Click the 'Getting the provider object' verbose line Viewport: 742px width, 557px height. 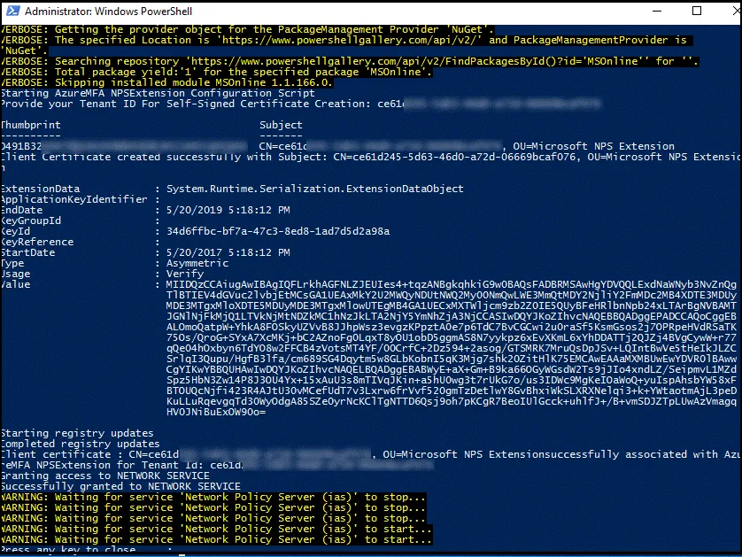coord(248,29)
